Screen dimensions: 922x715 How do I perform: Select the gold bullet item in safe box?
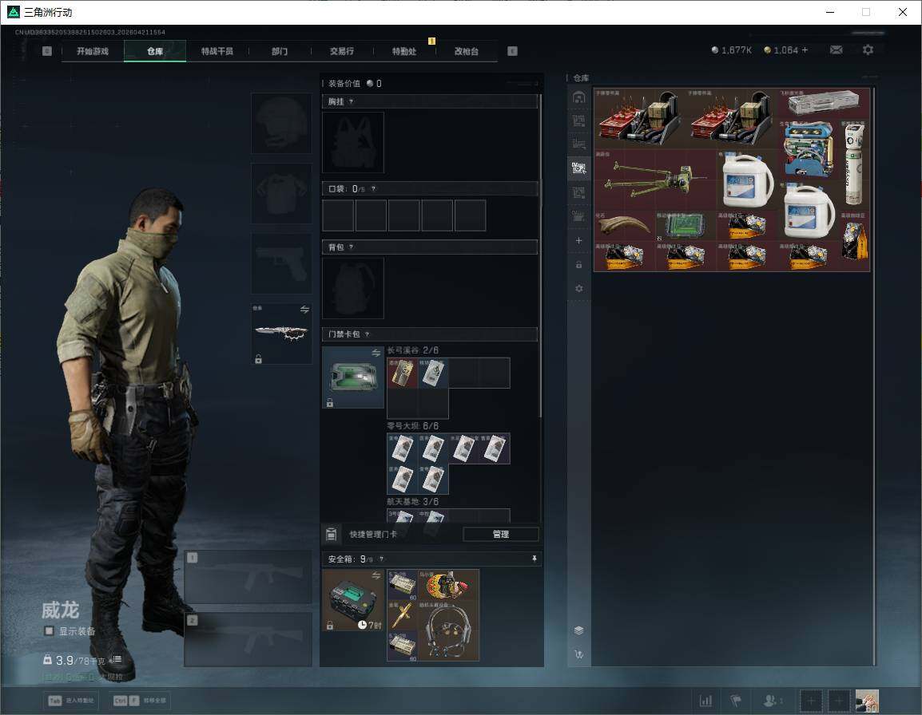click(x=402, y=615)
